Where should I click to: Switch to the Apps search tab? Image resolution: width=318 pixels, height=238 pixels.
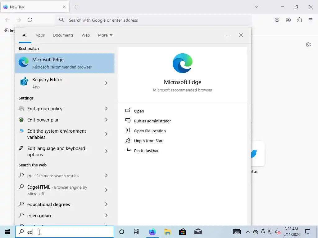pyautogui.click(x=40, y=35)
